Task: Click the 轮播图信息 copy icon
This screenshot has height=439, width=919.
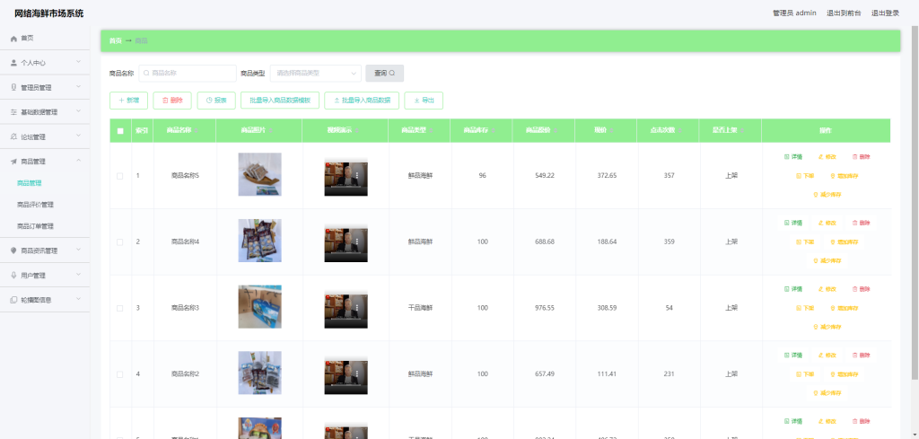Action: 14,300
